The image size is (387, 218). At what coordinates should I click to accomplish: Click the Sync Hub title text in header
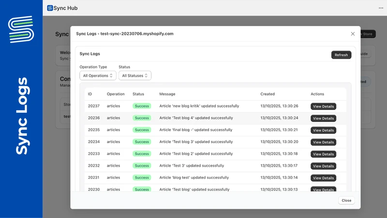(x=65, y=8)
